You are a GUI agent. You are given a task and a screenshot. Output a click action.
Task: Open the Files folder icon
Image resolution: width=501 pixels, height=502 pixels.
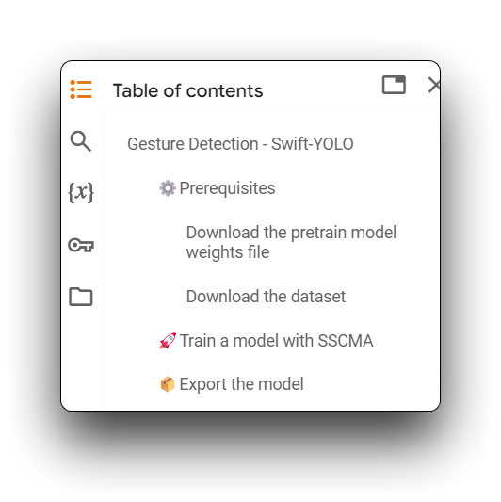[81, 297]
